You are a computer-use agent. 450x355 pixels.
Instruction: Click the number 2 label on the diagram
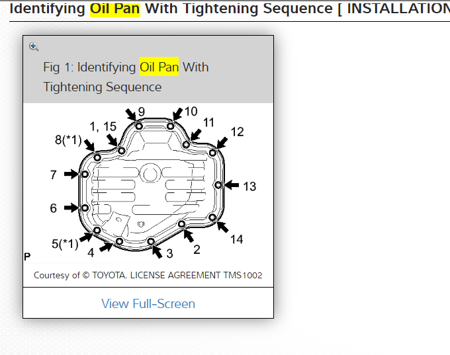click(197, 249)
